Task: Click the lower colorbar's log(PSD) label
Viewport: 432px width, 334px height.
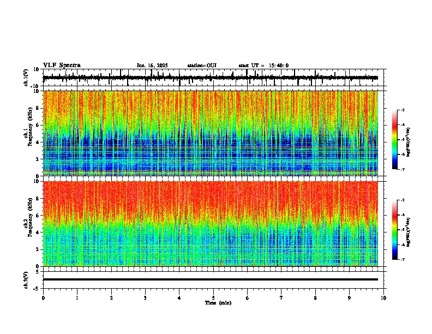Action: pyautogui.click(x=409, y=232)
